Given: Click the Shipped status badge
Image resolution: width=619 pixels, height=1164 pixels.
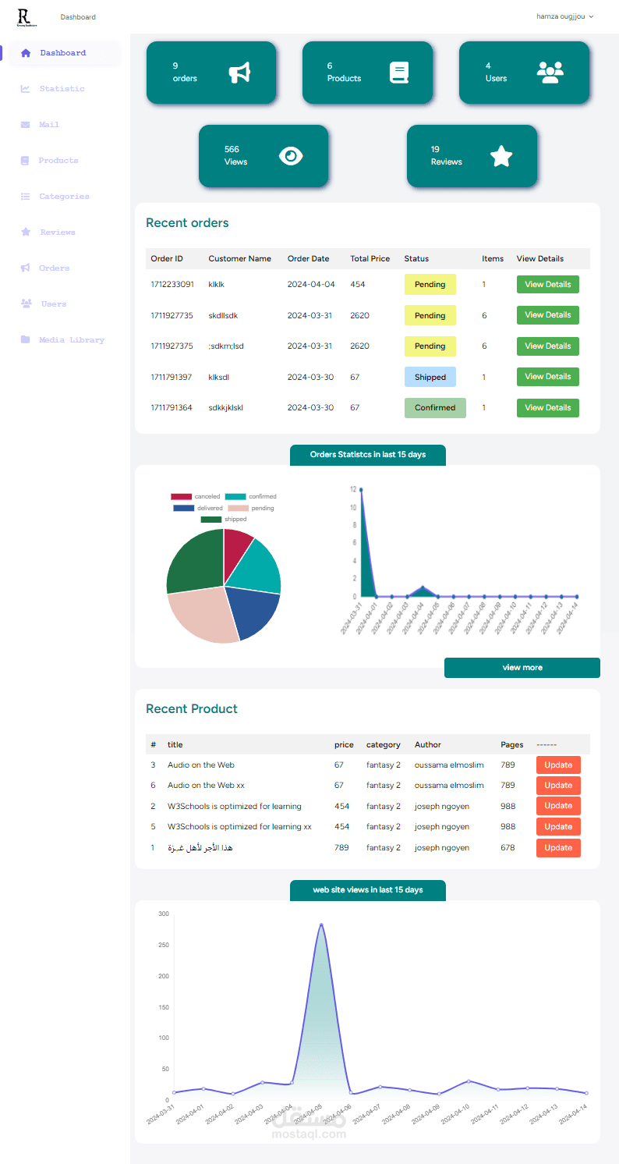Looking at the screenshot, I should (x=430, y=378).
